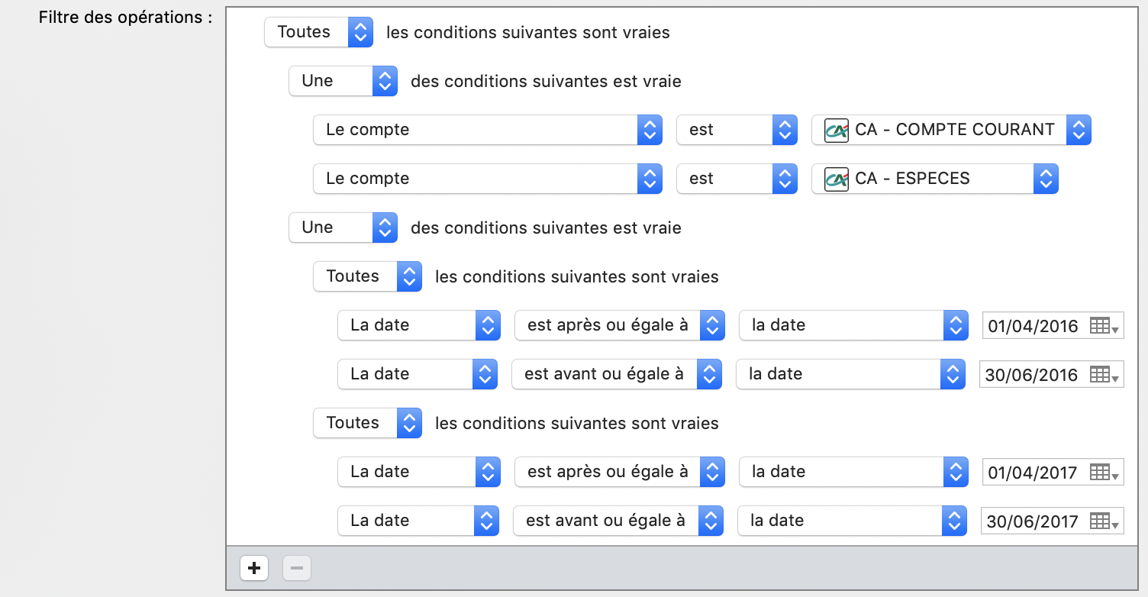Open the est avant ou égale à dropdown for 2017
The height and width of the screenshot is (597, 1148).
618,521
